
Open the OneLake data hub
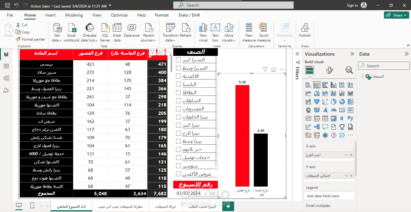tap(89, 32)
